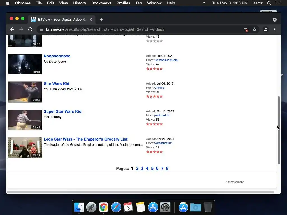This screenshot has width=287, height=215.
Task: Bookmark this page with the star icon
Action: click(x=254, y=29)
